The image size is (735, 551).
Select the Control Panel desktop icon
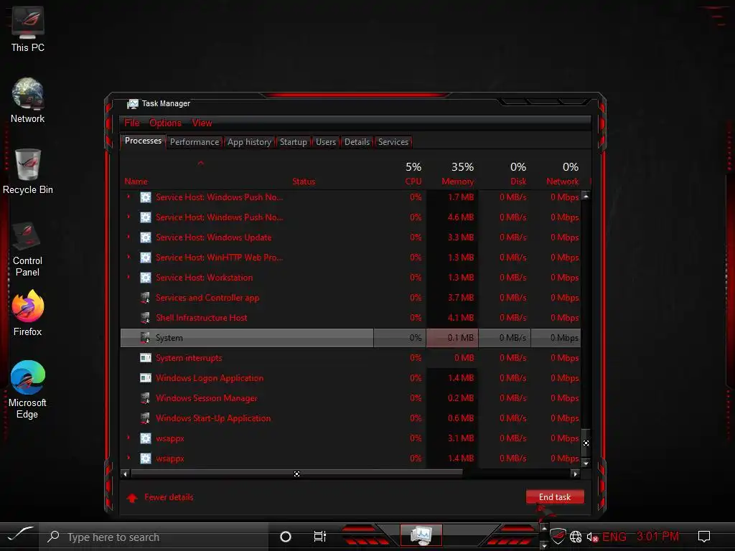click(x=27, y=249)
